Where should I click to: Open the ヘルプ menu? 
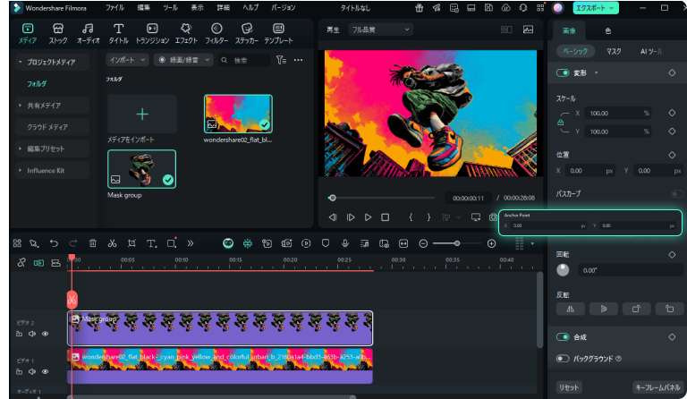(250, 7)
